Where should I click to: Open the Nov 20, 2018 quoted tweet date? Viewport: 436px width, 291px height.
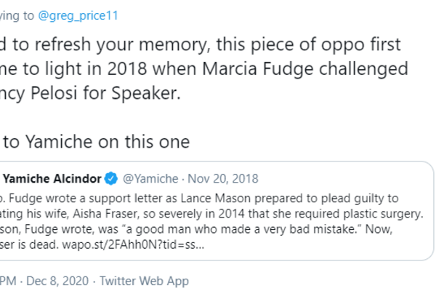coord(222,178)
